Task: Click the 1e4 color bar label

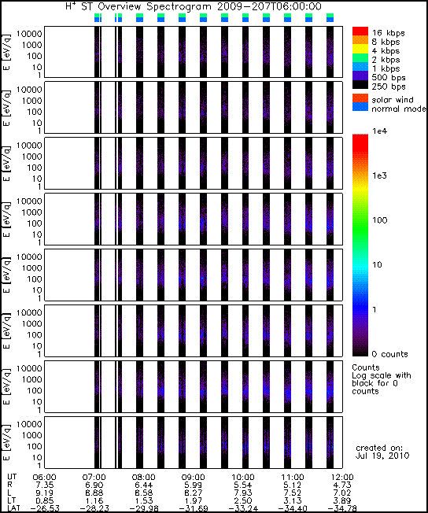Action: 379,131
